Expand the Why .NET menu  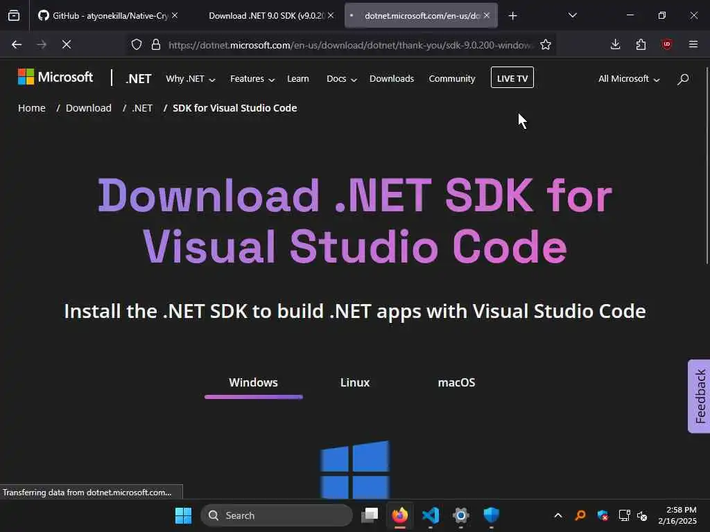(x=190, y=79)
